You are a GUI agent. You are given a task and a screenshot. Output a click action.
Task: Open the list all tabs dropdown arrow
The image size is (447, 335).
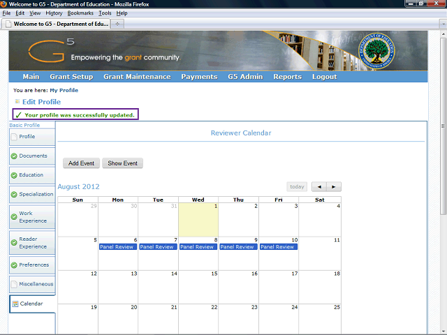pos(443,24)
